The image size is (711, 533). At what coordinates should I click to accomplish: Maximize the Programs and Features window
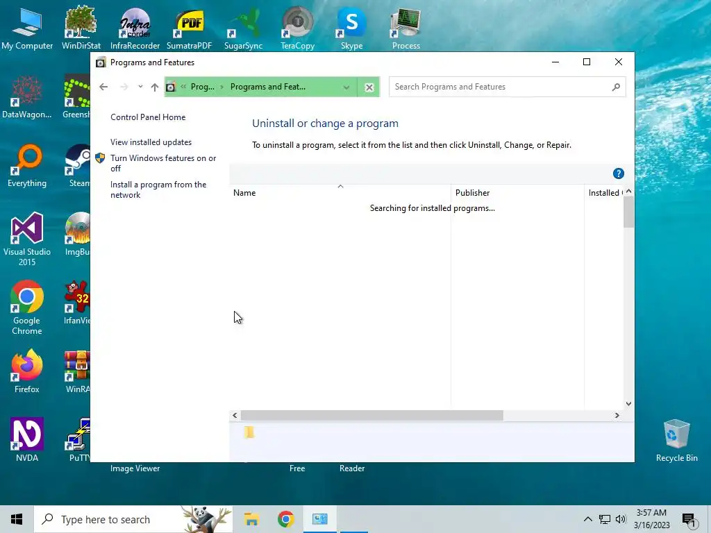586,62
